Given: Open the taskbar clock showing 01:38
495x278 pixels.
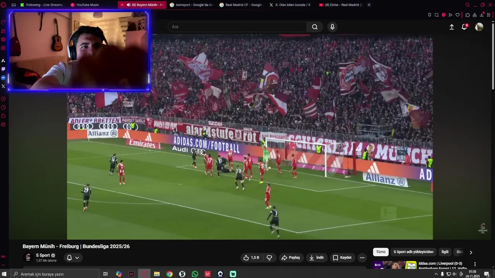Looking at the screenshot, I should tap(473, 274).
